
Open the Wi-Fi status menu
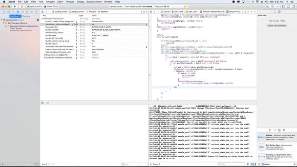(x=257, y=2)
